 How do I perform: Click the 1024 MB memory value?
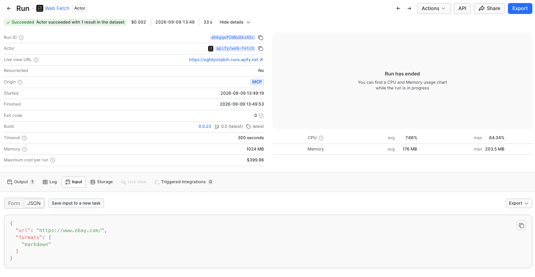click(255, 149)
